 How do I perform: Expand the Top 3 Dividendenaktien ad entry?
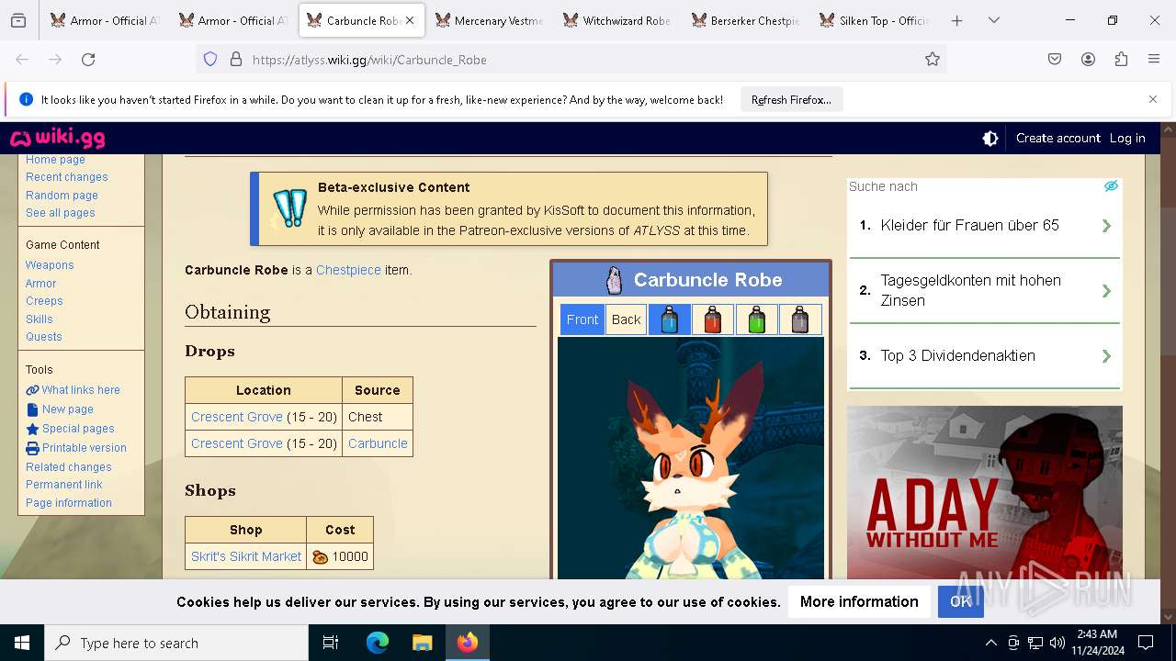[x=985, y=356]
